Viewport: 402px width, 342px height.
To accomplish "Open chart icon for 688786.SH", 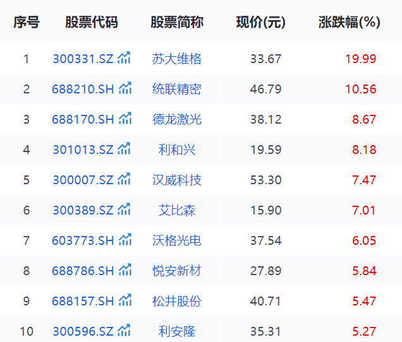I will (125, 271).
